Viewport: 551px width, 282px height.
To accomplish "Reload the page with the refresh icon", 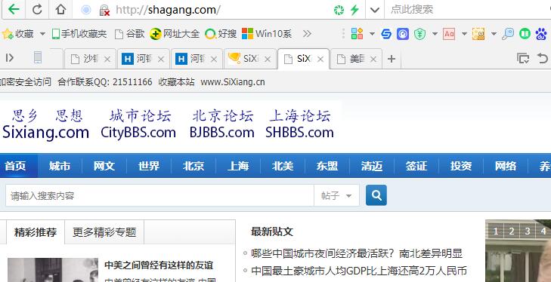I will tap(37, 9).
